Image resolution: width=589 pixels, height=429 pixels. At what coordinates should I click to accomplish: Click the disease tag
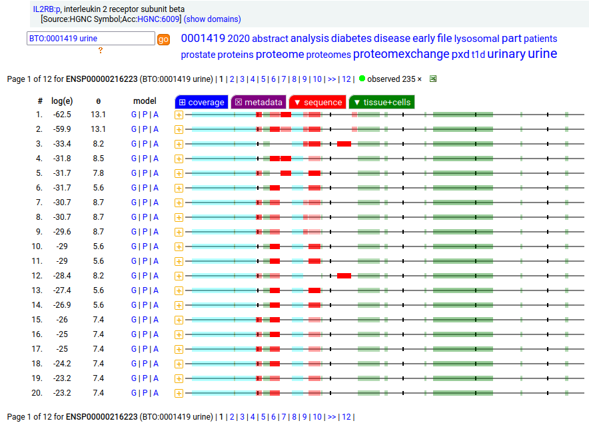pos(392,39)
